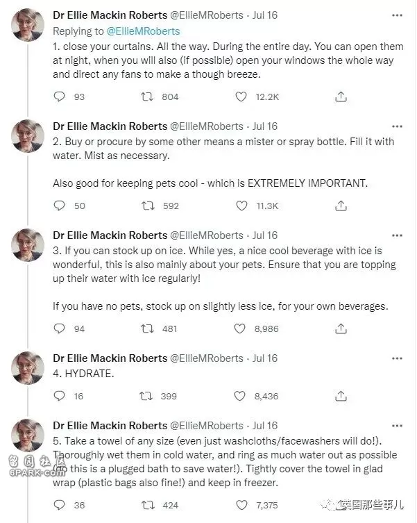This screenshot has height=523, width=417.
Task: Open more options on the first tweet
Action: (x=397, y=15)
